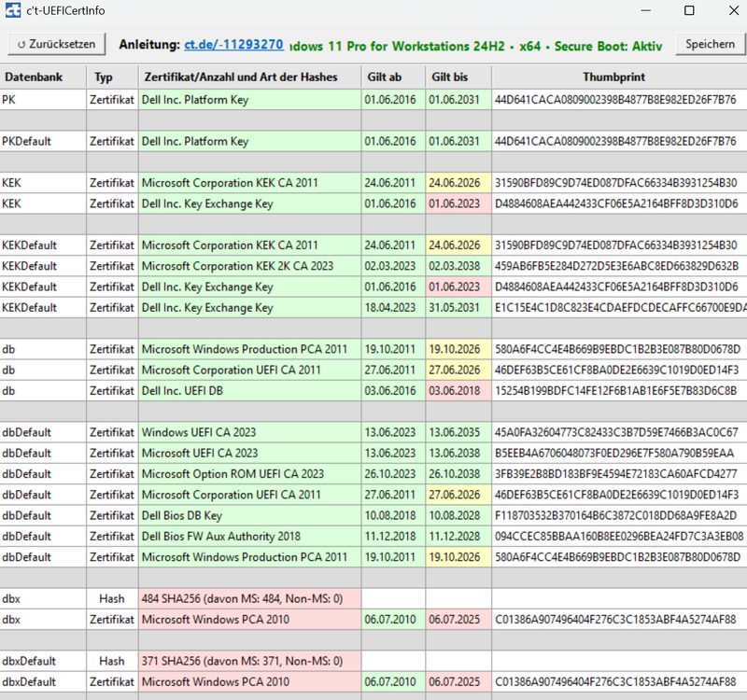Click the 26.10.2038 expiry date cell
Viewport: 747px width, 700px height.
[458, 474]
